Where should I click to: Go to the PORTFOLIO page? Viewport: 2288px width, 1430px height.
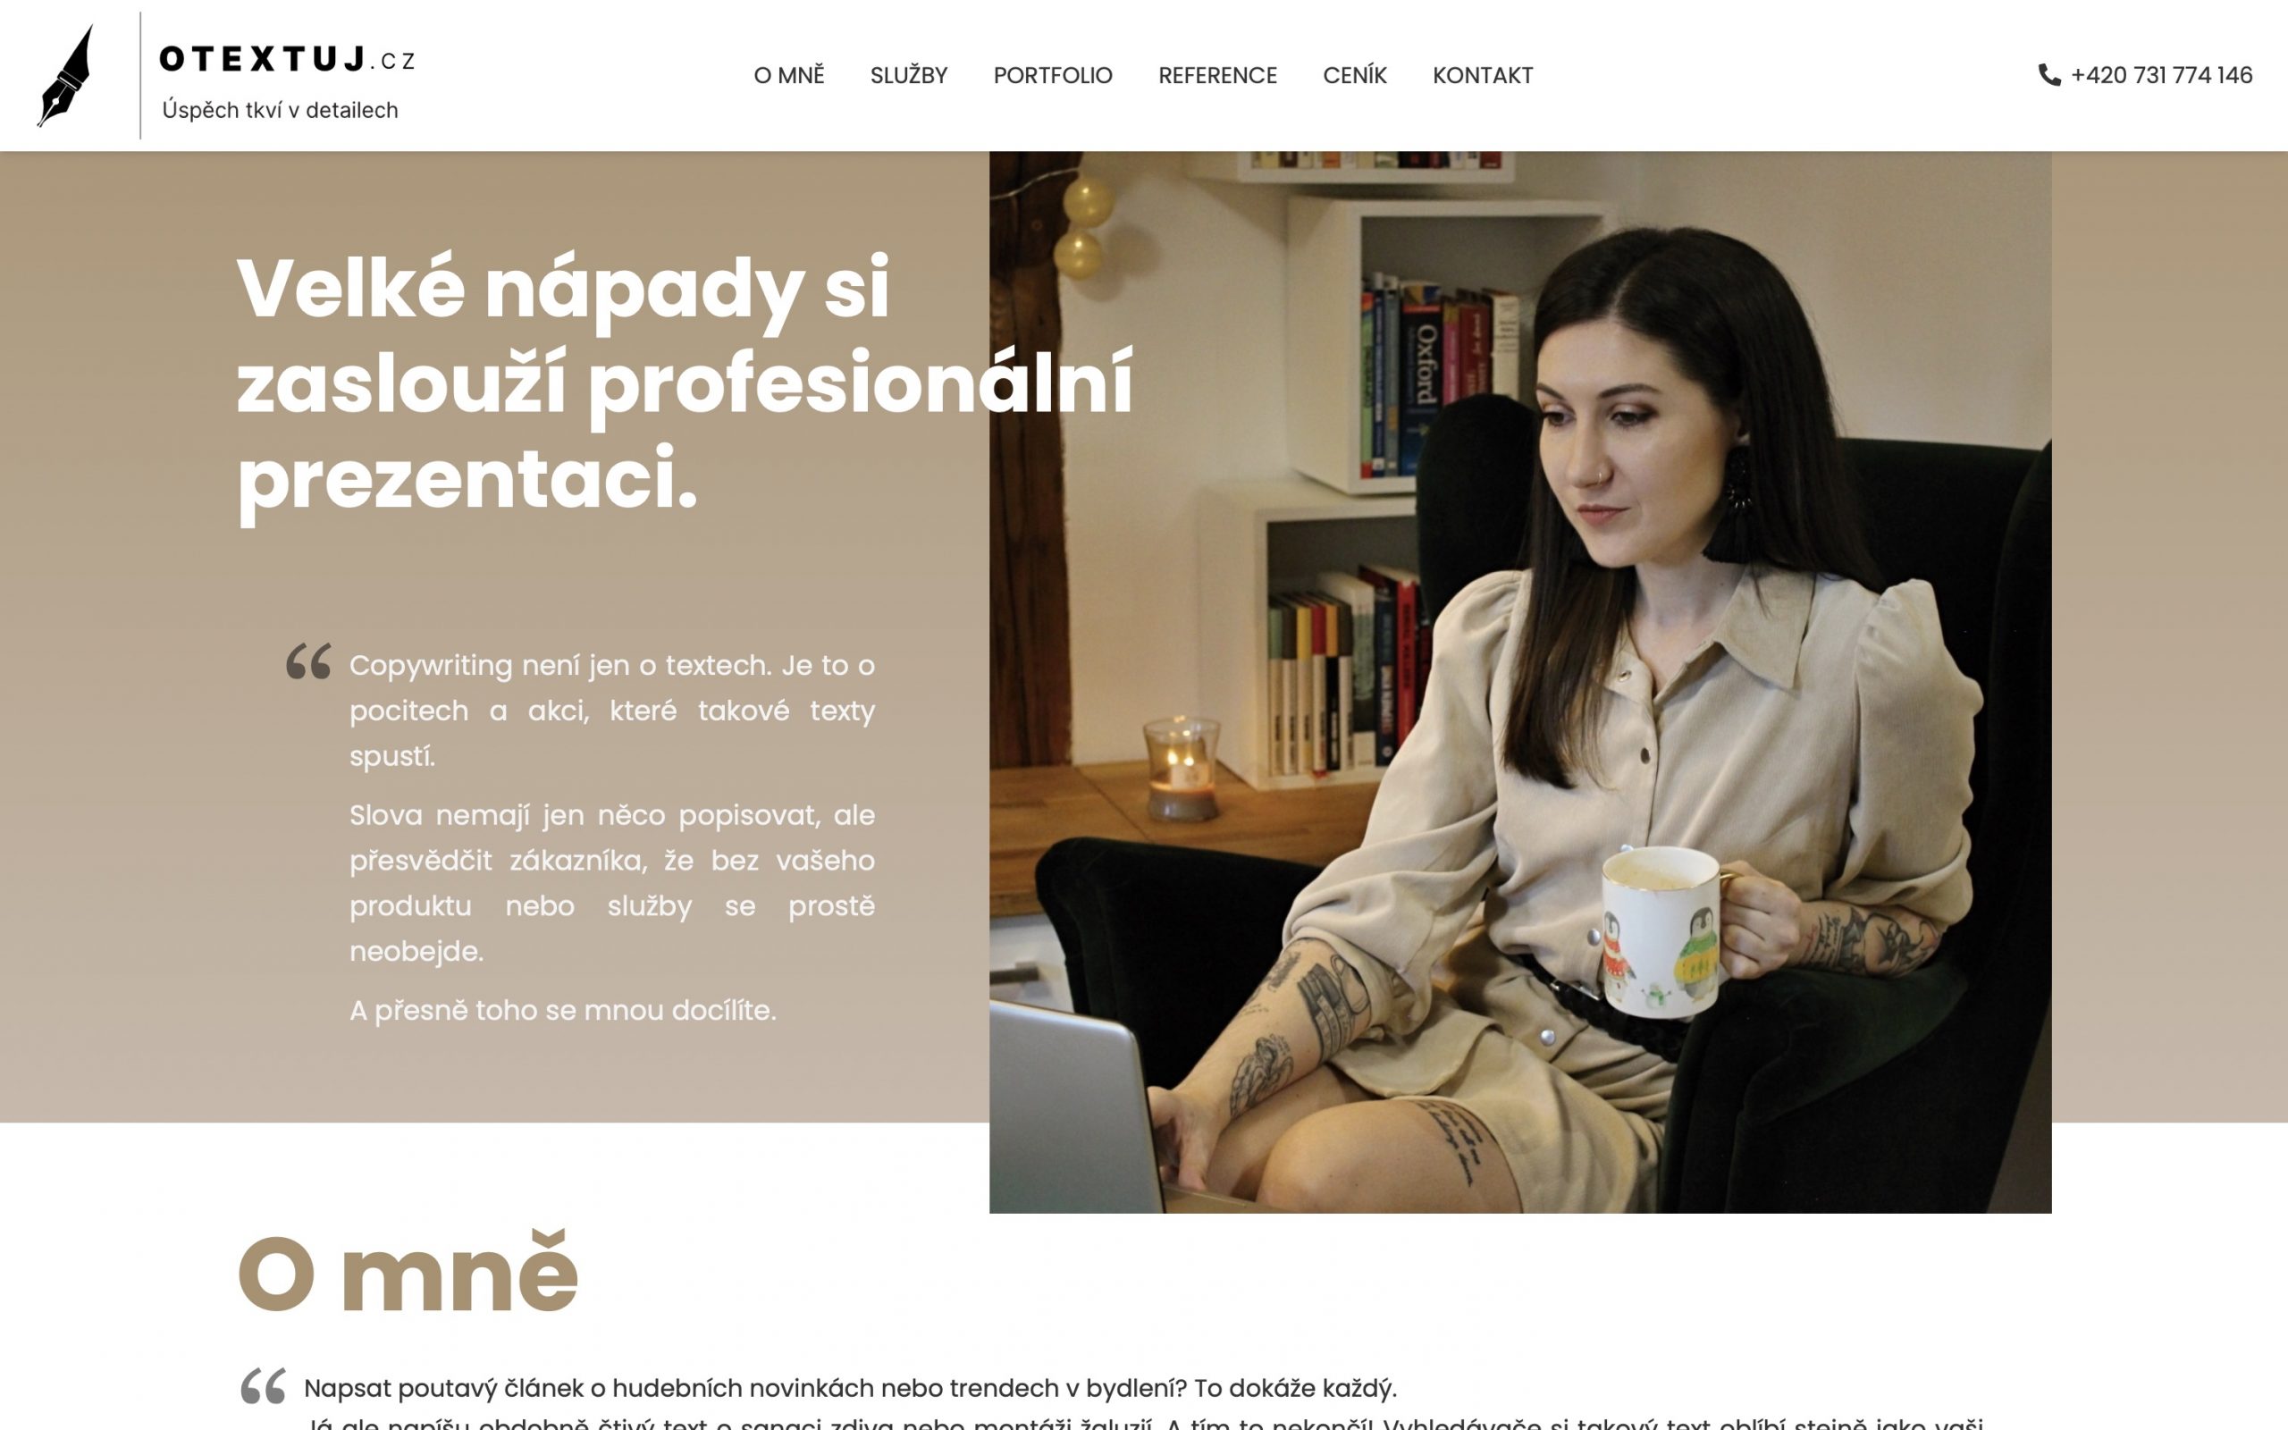tap(1052, 76)
